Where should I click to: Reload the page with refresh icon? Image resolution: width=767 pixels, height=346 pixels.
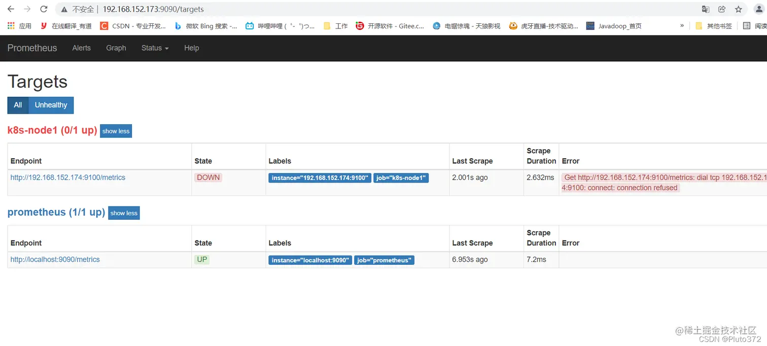click(44, 9)
